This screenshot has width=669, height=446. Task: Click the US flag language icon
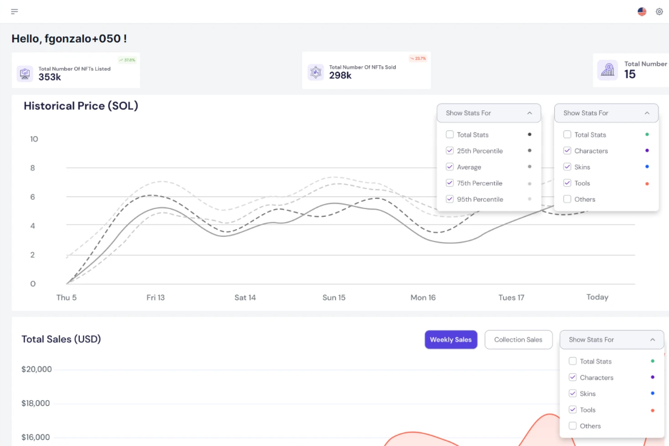[642, 12]
